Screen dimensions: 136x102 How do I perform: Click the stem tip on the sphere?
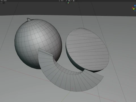pyautogui.click(x=29, y=19)
